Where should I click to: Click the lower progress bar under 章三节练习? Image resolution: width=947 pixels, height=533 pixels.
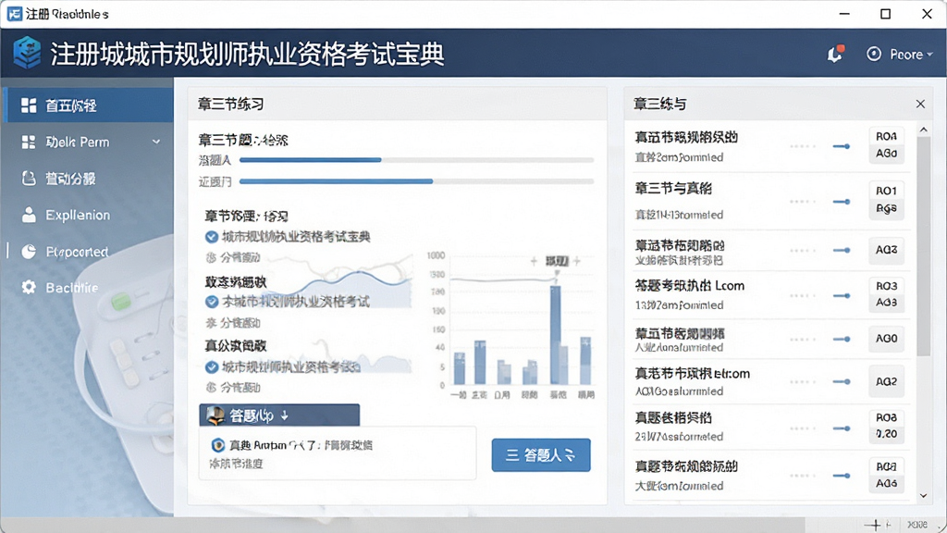[x=416, y=181]
